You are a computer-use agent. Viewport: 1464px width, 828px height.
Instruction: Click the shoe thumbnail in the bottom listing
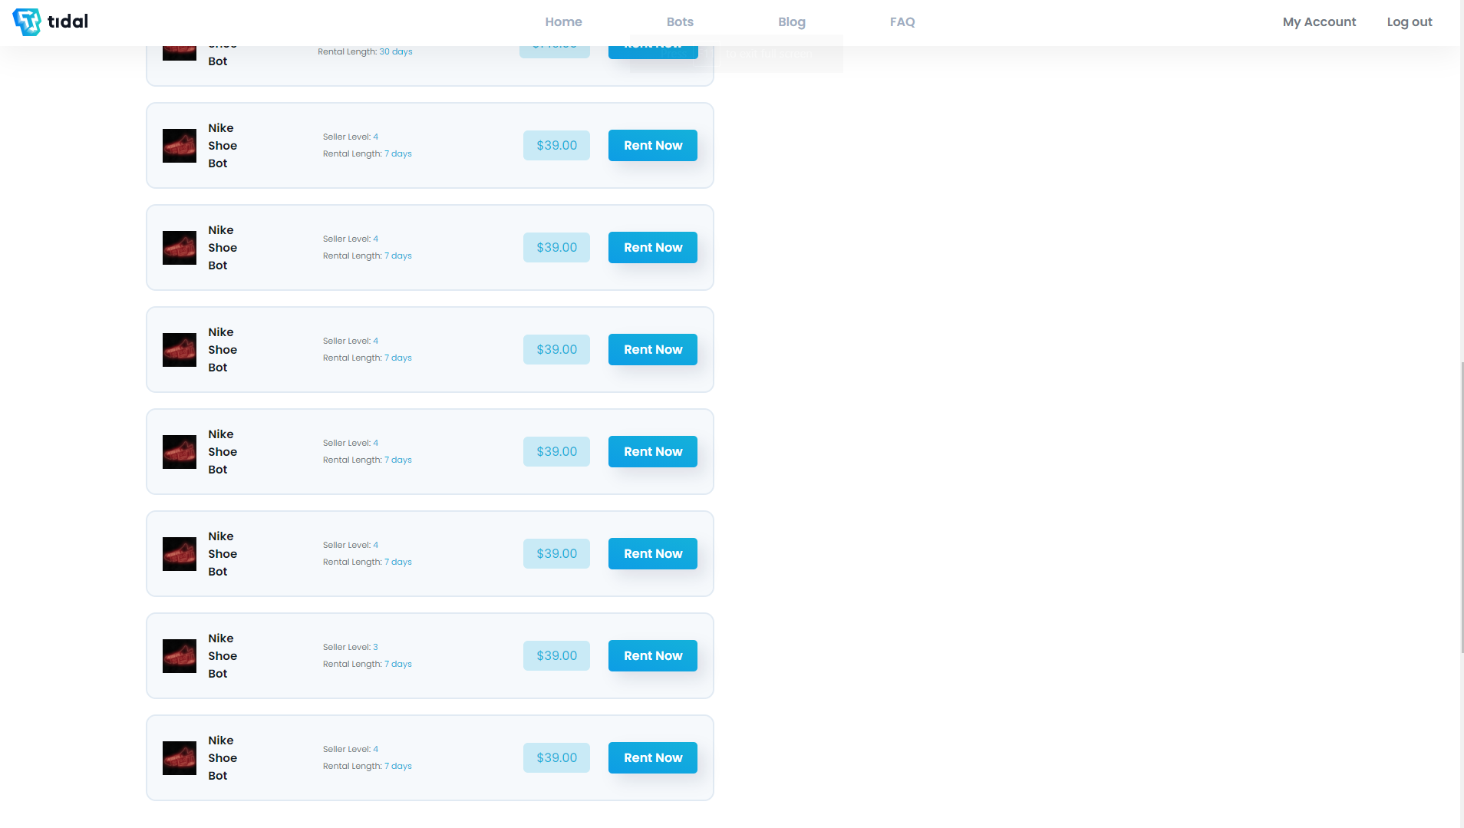[x=179, y=758]
